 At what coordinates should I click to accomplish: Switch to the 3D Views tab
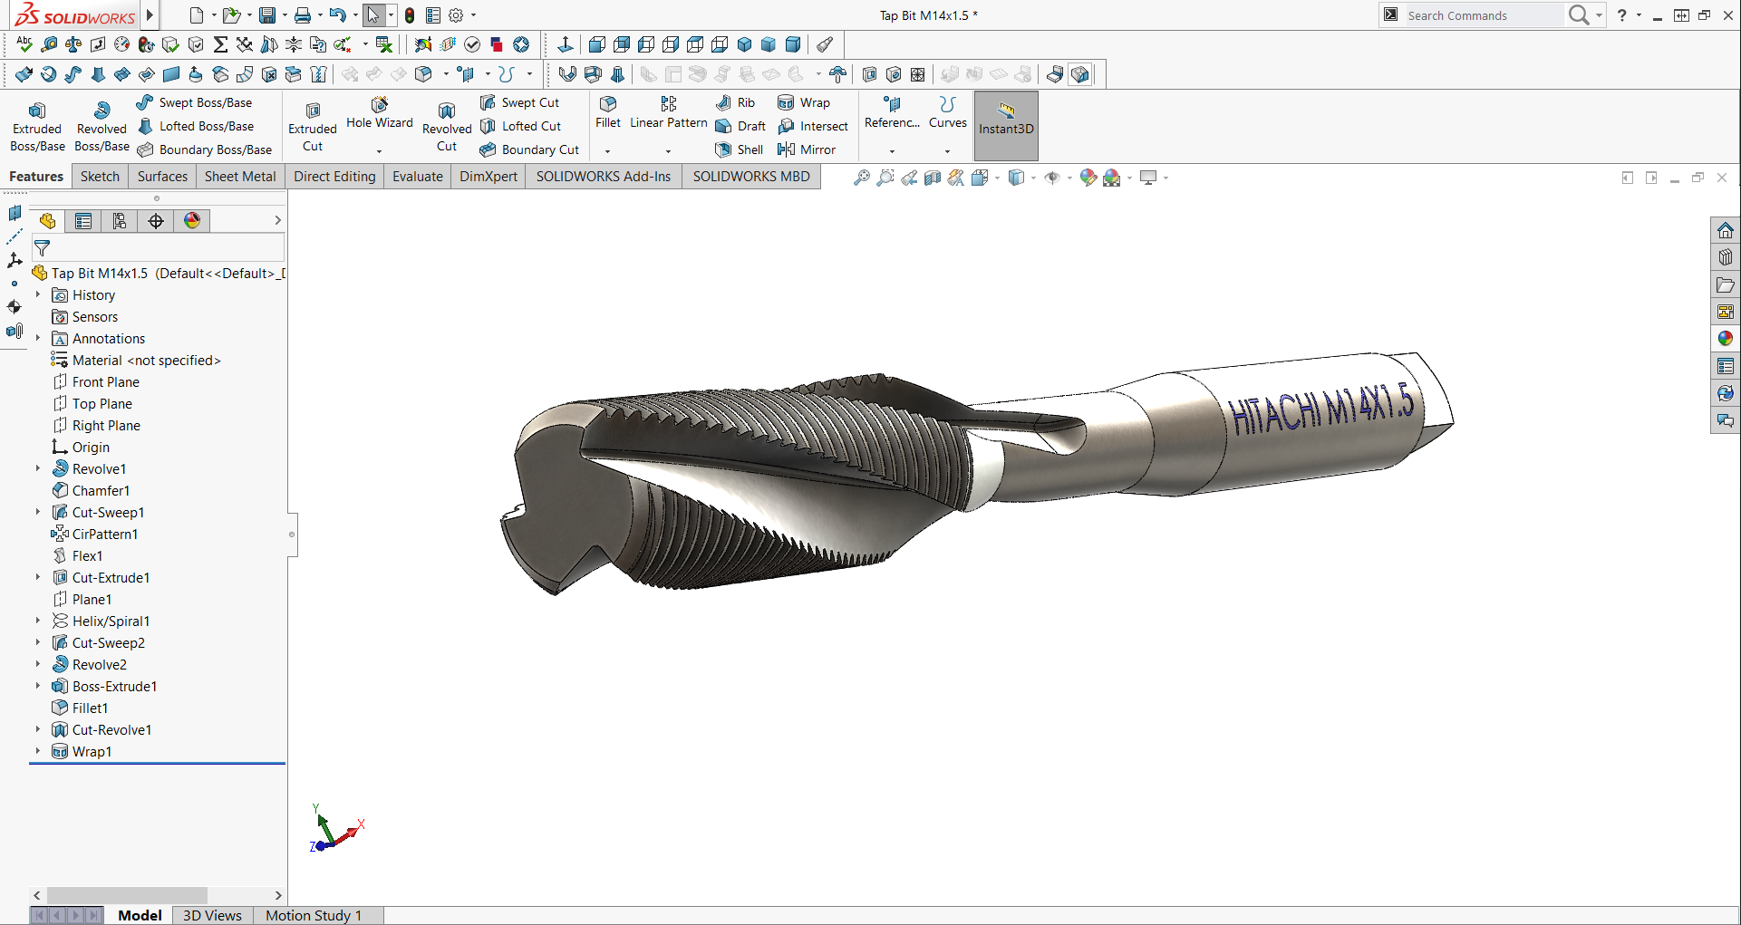point(212,915)
